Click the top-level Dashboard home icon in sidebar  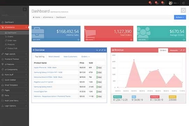(x=2, y=22)
